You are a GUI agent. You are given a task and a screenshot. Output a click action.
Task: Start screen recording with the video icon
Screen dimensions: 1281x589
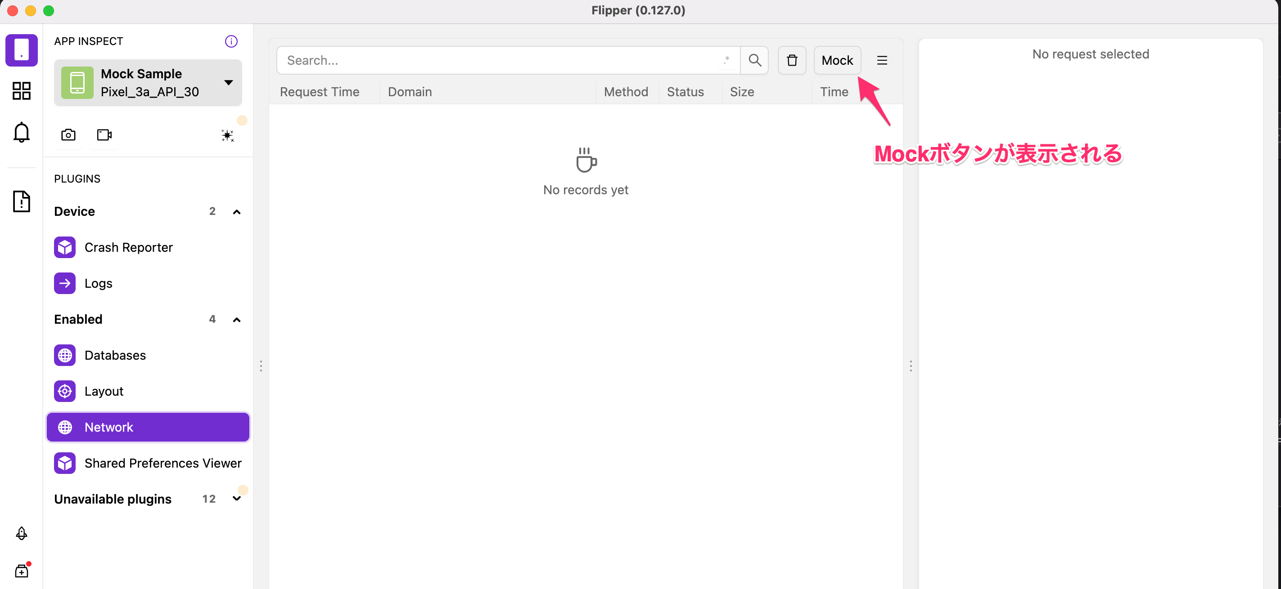point(104,134)
